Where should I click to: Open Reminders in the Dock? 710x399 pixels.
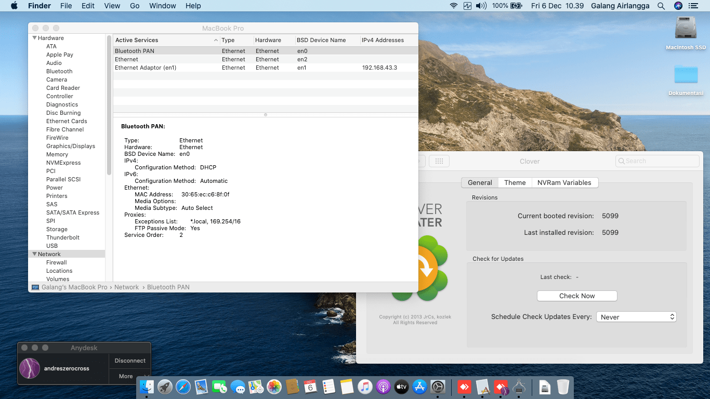pyautogui.click(x=328, y=387)
